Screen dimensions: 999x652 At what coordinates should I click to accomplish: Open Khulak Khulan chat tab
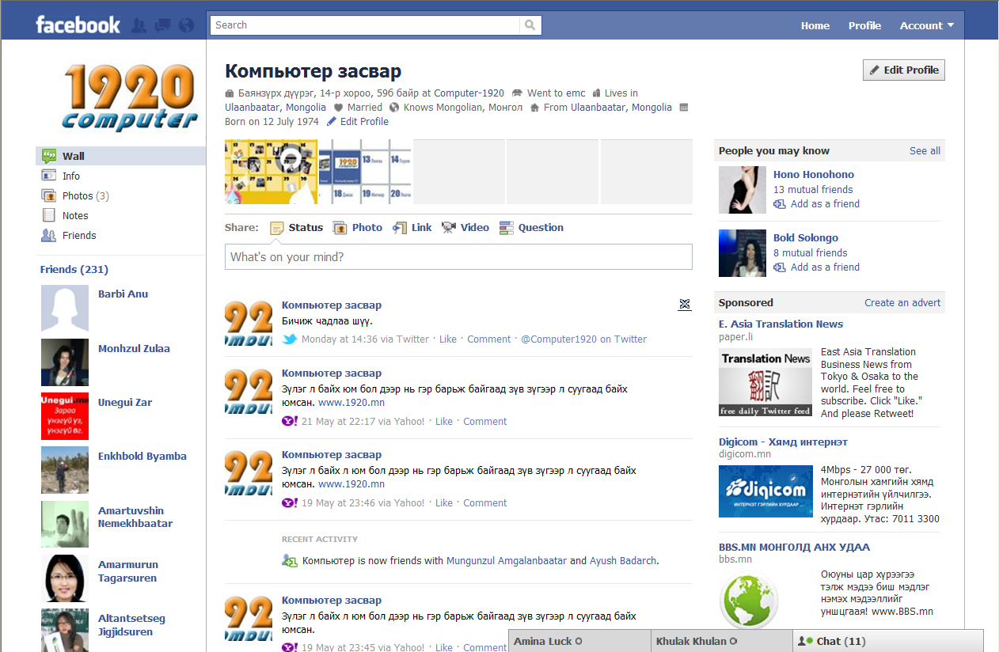721,641
